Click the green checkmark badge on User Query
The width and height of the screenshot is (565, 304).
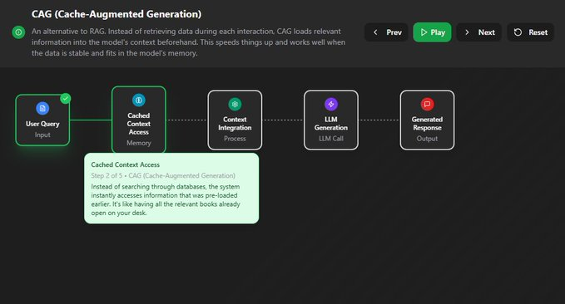tap(65, 98)
